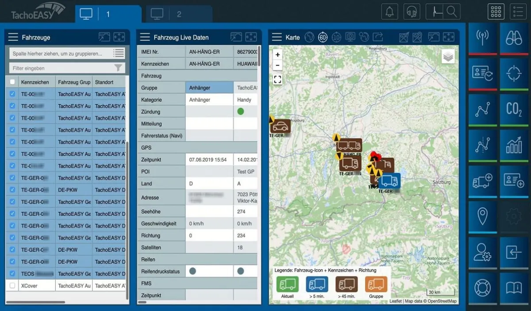The image size is (531, 311).
Task: Open the map layers selector icon
Action: [x=448, y=57]
